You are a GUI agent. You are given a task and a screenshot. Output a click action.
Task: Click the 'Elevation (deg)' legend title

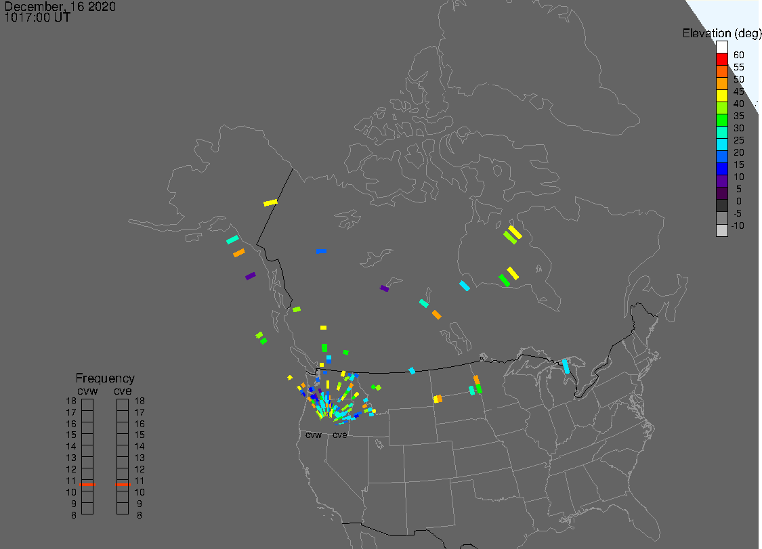click(x=721, y=33)
